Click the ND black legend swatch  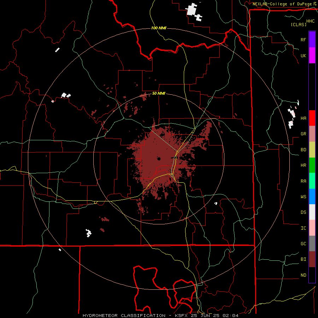(312, 275)
